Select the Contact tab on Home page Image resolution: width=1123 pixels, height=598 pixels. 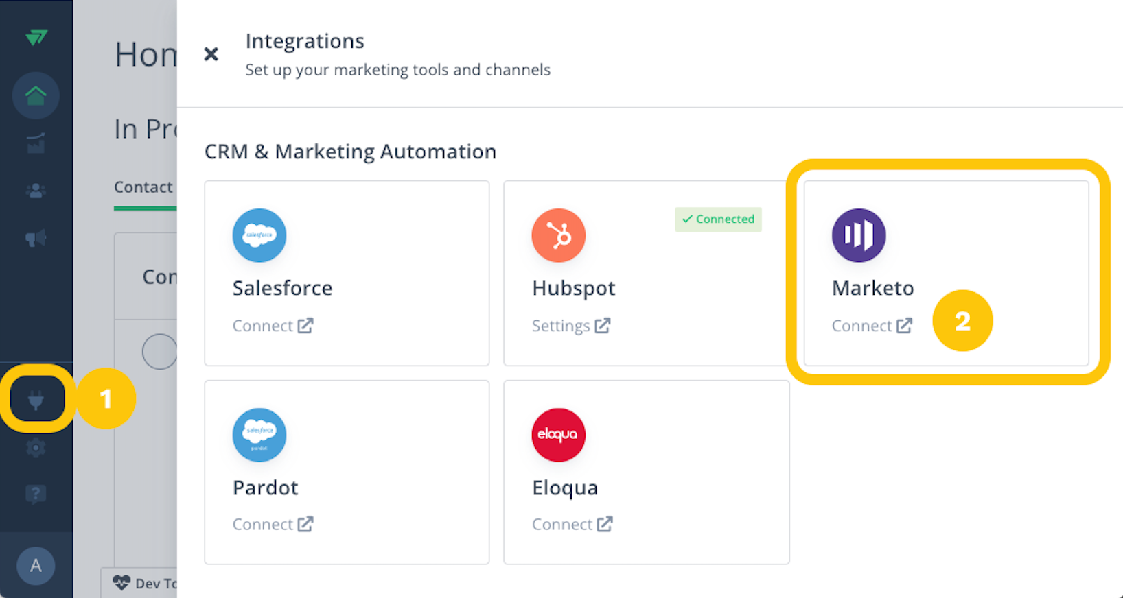tap(143, 187)
